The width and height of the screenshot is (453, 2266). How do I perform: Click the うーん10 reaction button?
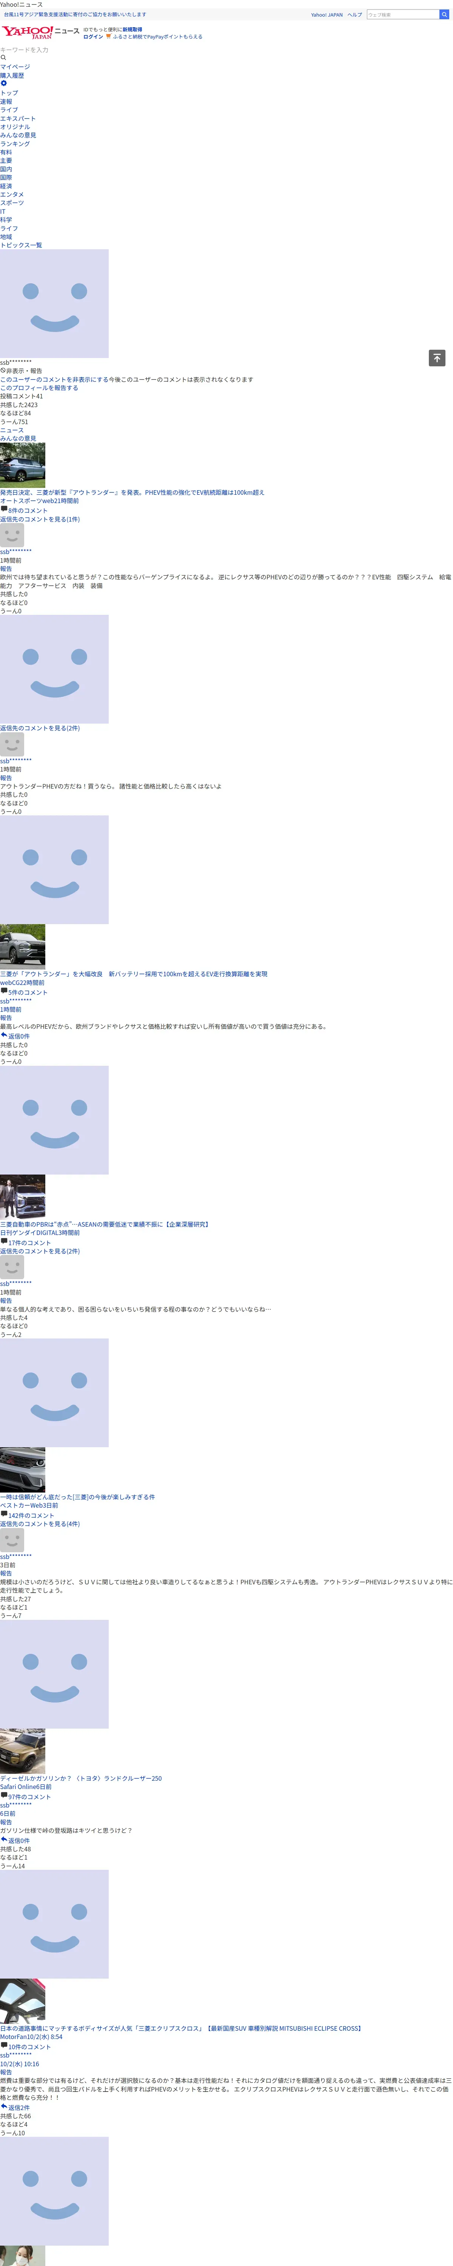(x=12, y=2133)
